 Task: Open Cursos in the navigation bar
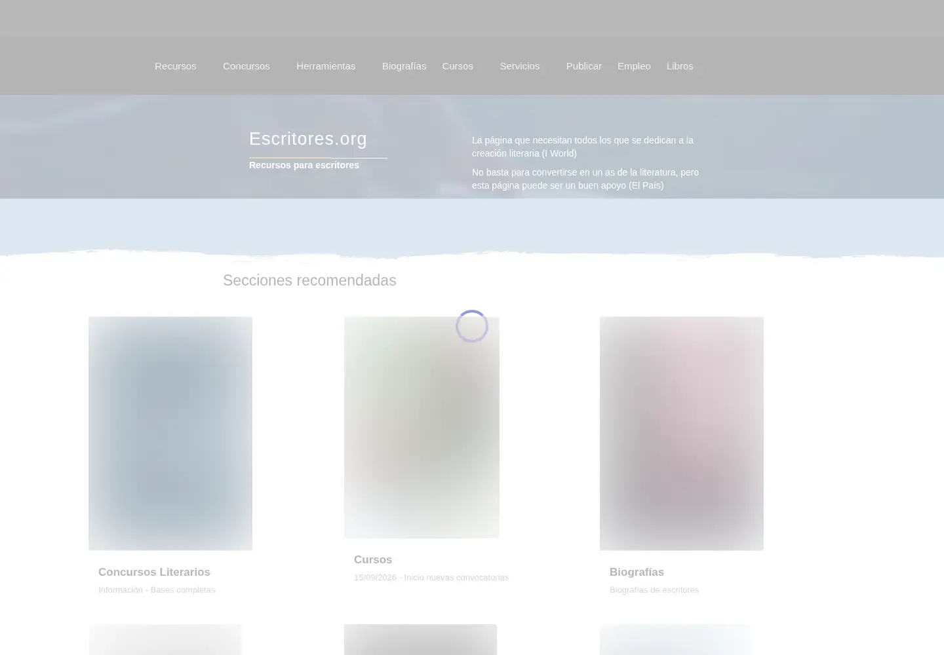click(458, 66)
